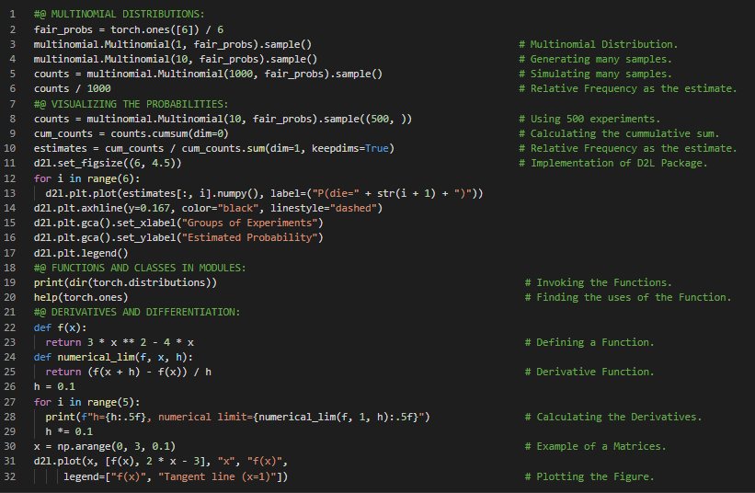This screenshot has width=755, height=493.
Task: Click the '#@ DERIVATIVES AND DIFFERENTIATION:' header comment
Action: click(x=136, y=313)
